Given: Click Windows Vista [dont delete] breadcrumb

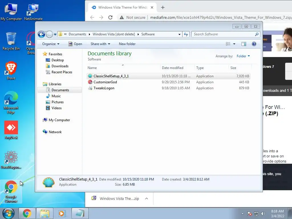Looking at the screenshot, I should coord(113,34).
